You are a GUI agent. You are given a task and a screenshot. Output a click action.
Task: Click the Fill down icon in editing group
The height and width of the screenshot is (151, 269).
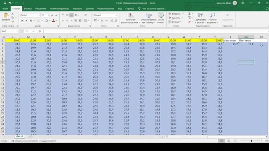pyautogui.click(x=190, y=18)
